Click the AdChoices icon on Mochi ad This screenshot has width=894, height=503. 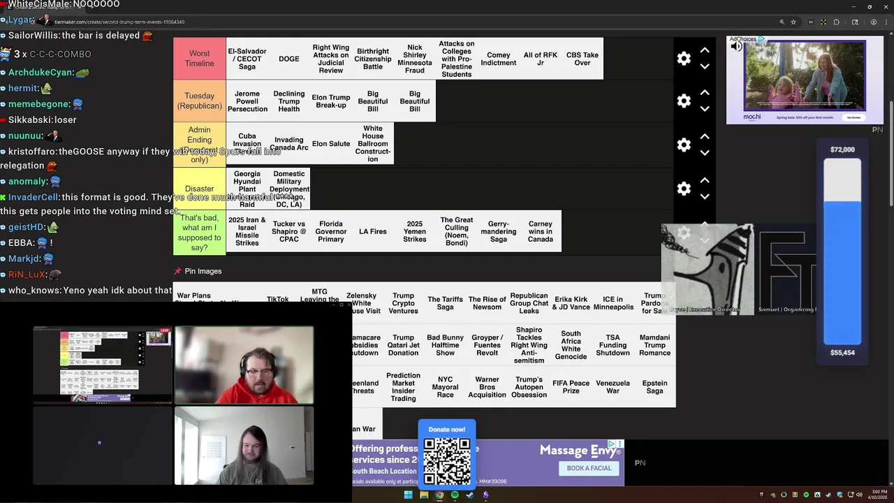point(761,39)
